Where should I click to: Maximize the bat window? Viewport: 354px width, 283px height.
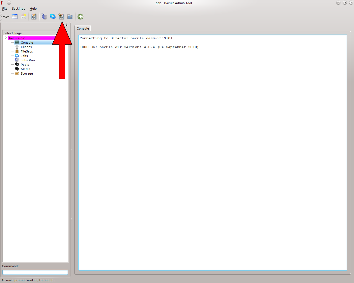(x=345, y=3)
